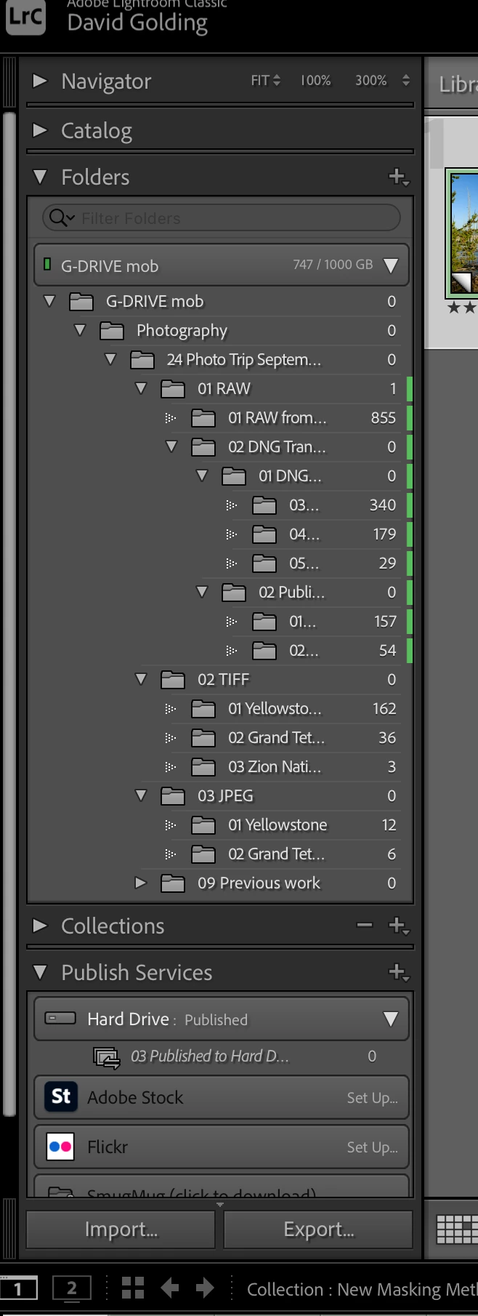
Task: Click Collection : New Masking source path
Action: click(x=362, y=1289)
